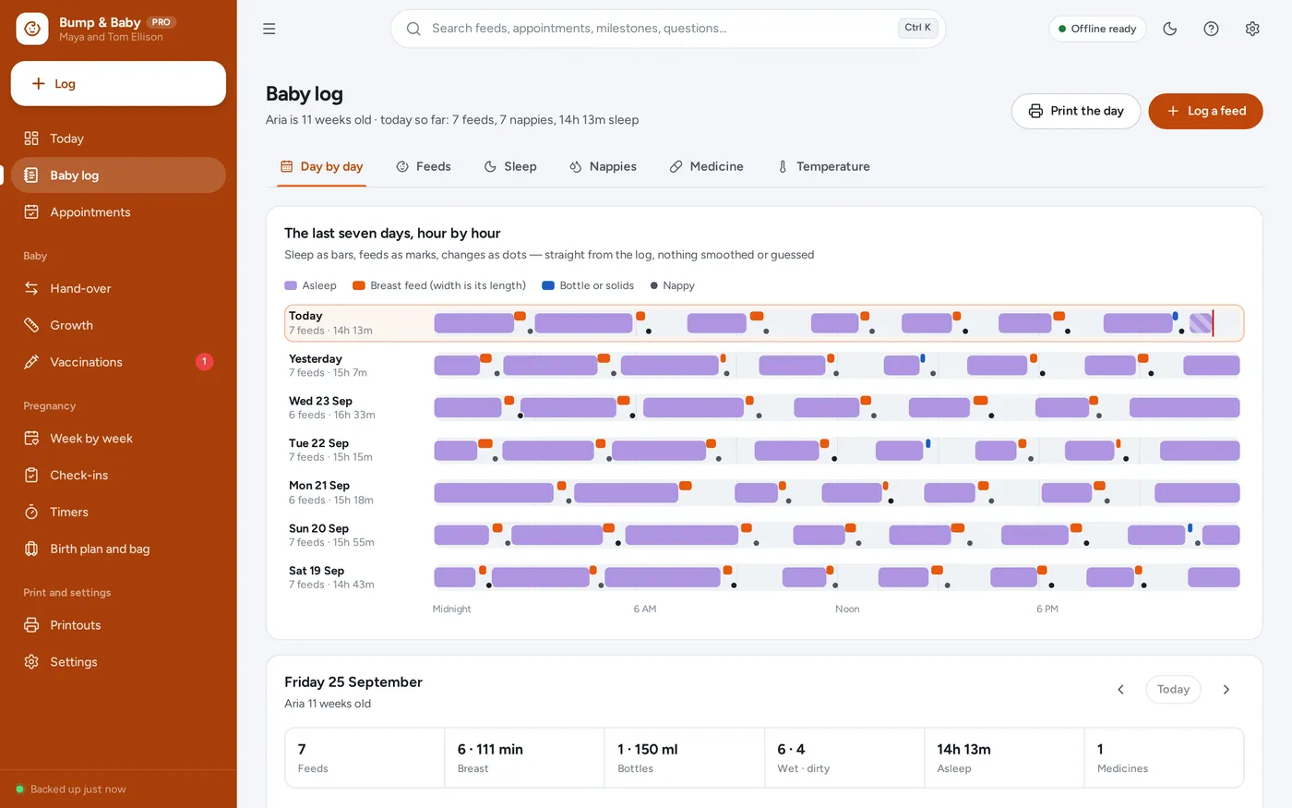Select the Day by day tab
The image size is (1292, 808).
coord(321,166)
